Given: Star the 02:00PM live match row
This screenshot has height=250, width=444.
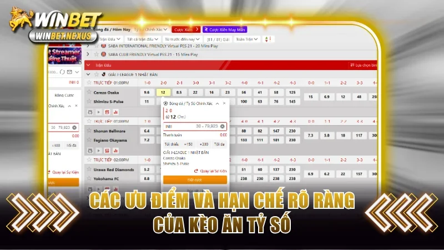Looking at the screenshot, I should click(89, 160).
